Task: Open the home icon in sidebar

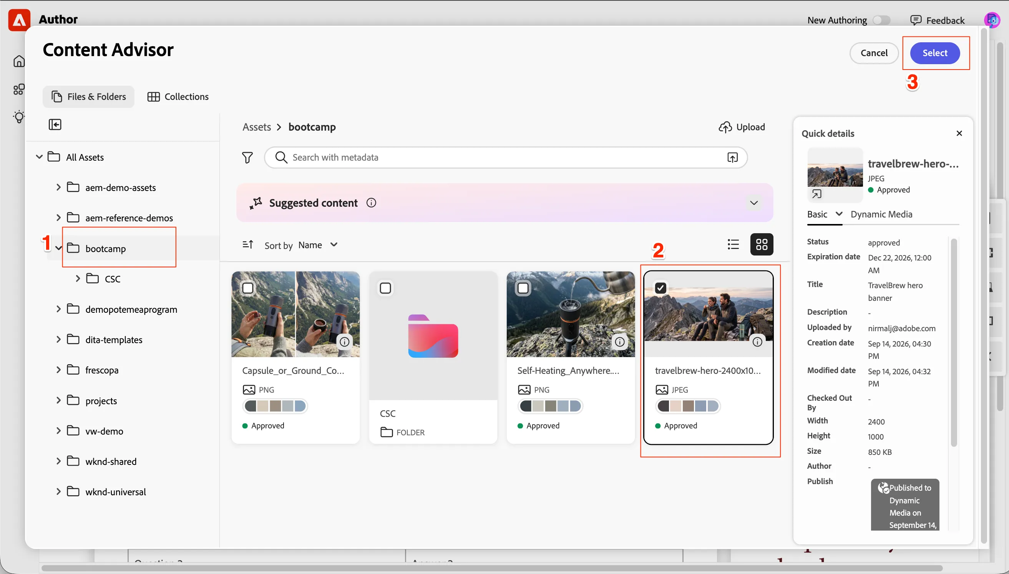Action: (x=19, y=61)
